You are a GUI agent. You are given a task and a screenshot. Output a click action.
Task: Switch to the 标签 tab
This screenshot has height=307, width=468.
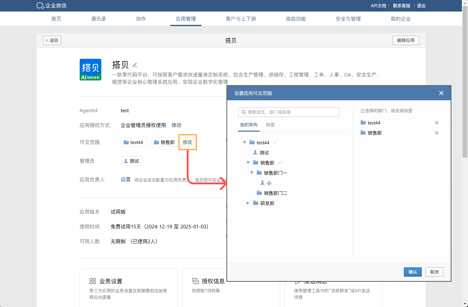point(270,125)
